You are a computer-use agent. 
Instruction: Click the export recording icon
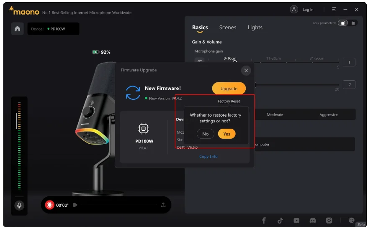click(x=163, y=205)
